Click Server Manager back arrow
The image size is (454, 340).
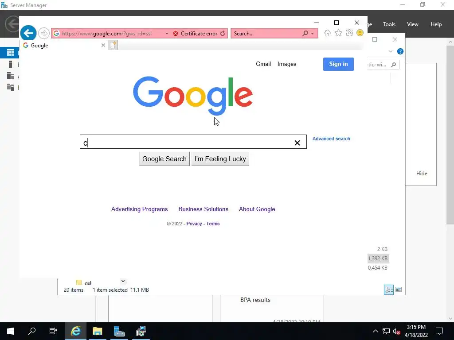(12, 24)
